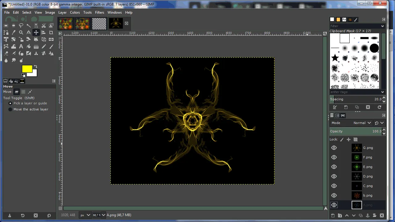The width and height of the screenshot is (395, 222).
Task: Select the Pencil tool
Action: tap(44, 47)
